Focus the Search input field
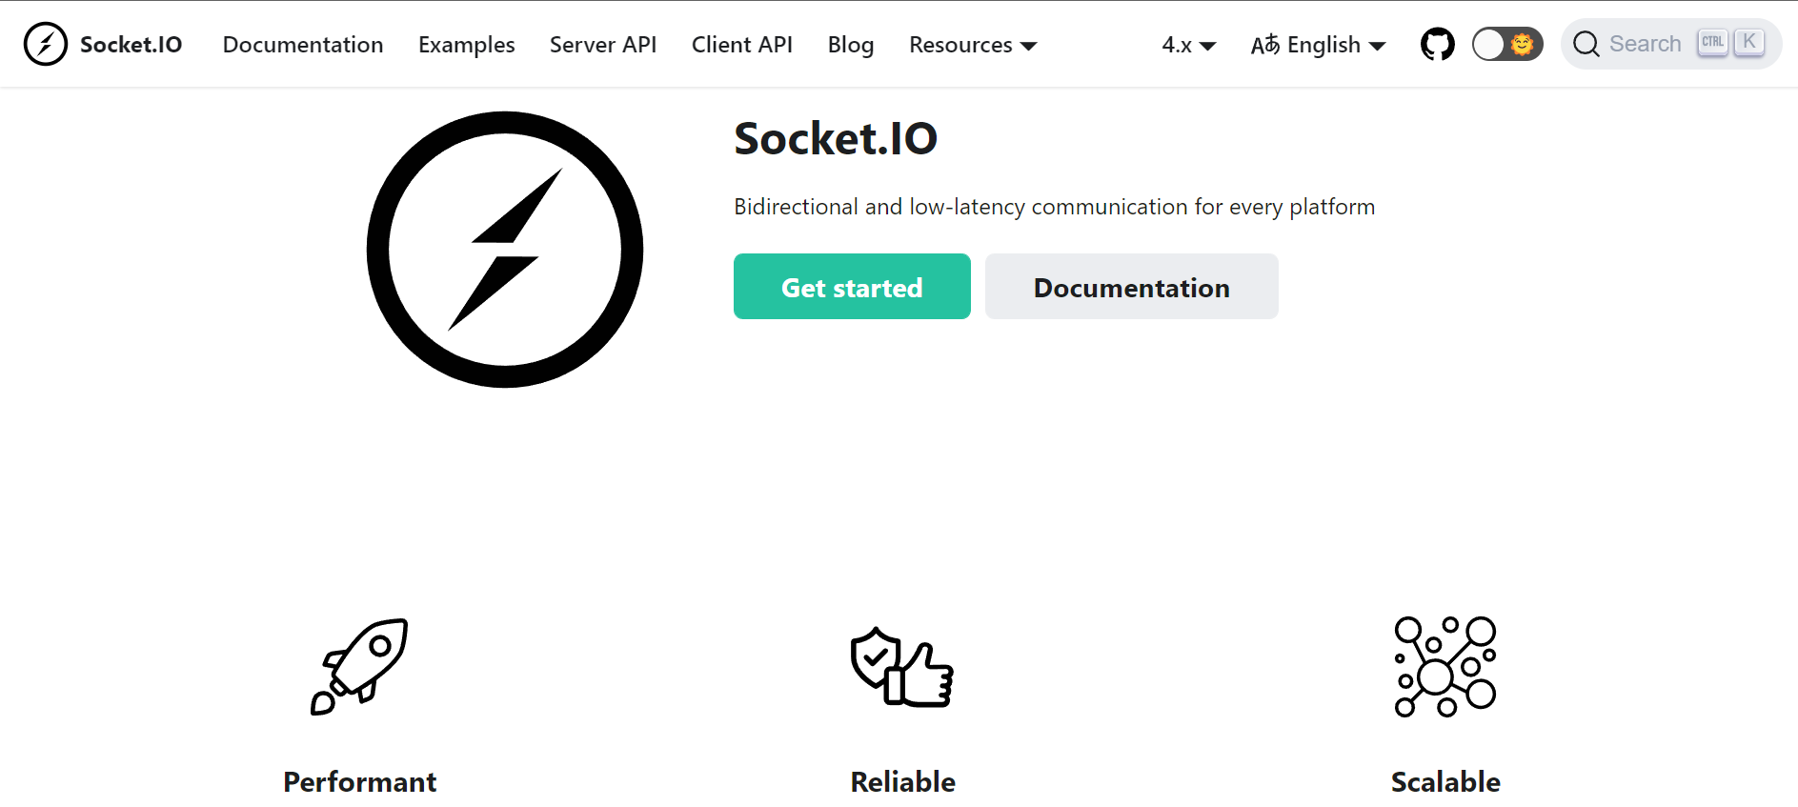The height and width of the screenshot is (807, 1798). click(1671, 44)
